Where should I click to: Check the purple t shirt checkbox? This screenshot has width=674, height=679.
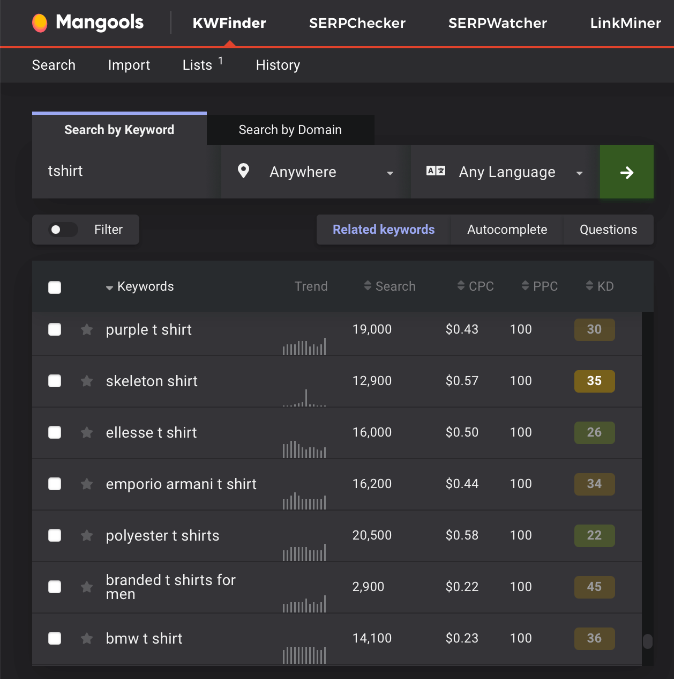[55, 329]
